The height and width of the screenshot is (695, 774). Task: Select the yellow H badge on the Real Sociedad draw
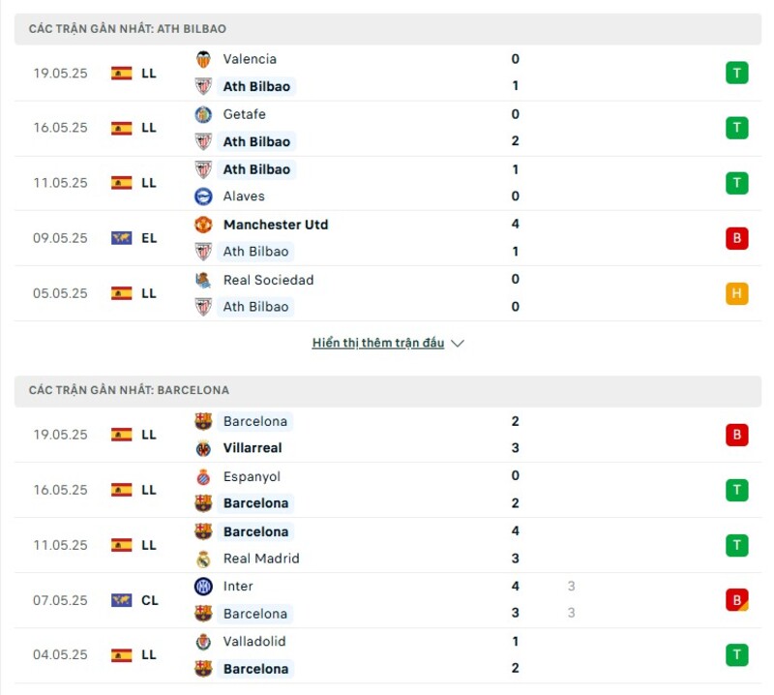click(737, 293)
